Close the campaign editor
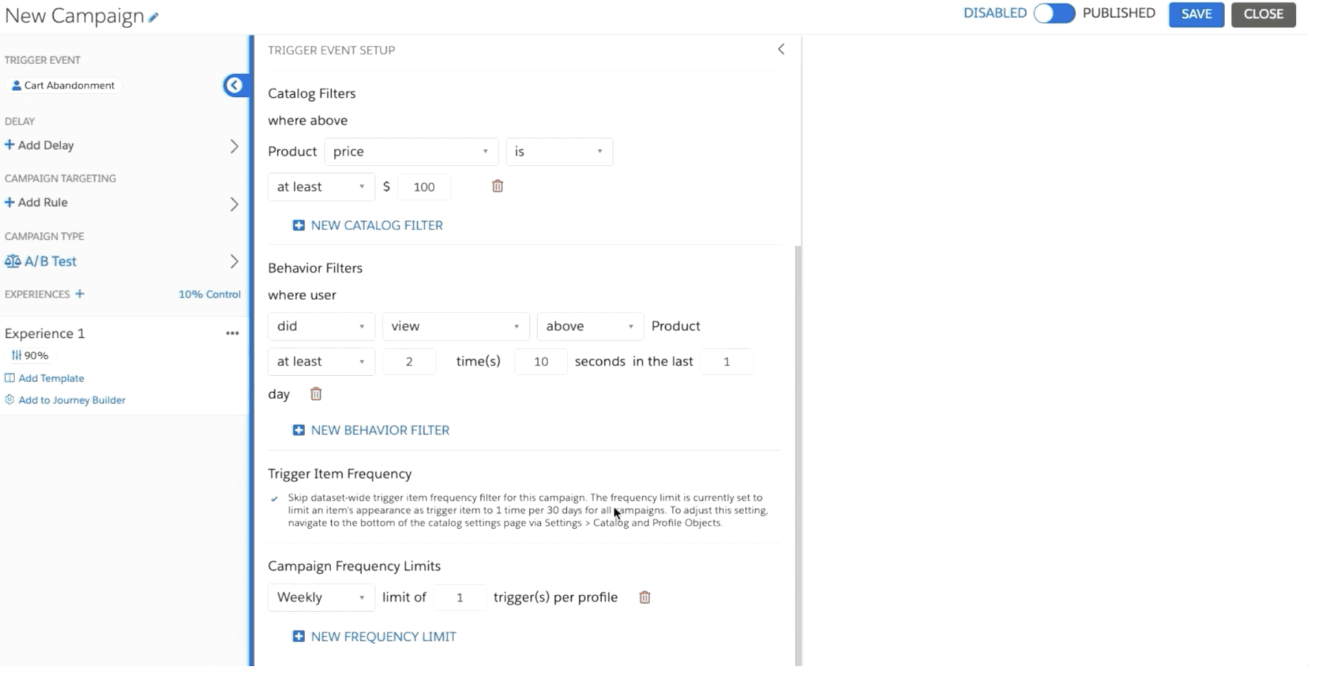 [x=1263, y=14]
